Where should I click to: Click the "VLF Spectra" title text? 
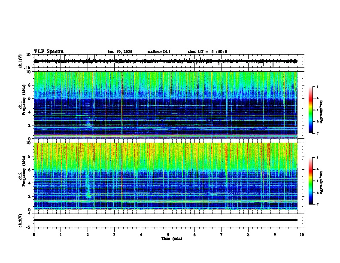click(49, 52)
